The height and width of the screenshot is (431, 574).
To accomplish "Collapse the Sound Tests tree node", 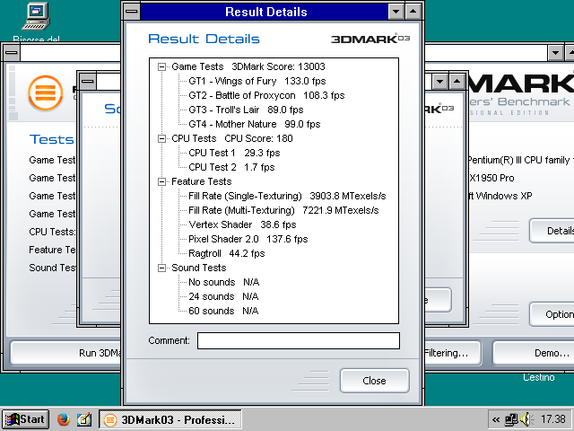I will (161, 268).
